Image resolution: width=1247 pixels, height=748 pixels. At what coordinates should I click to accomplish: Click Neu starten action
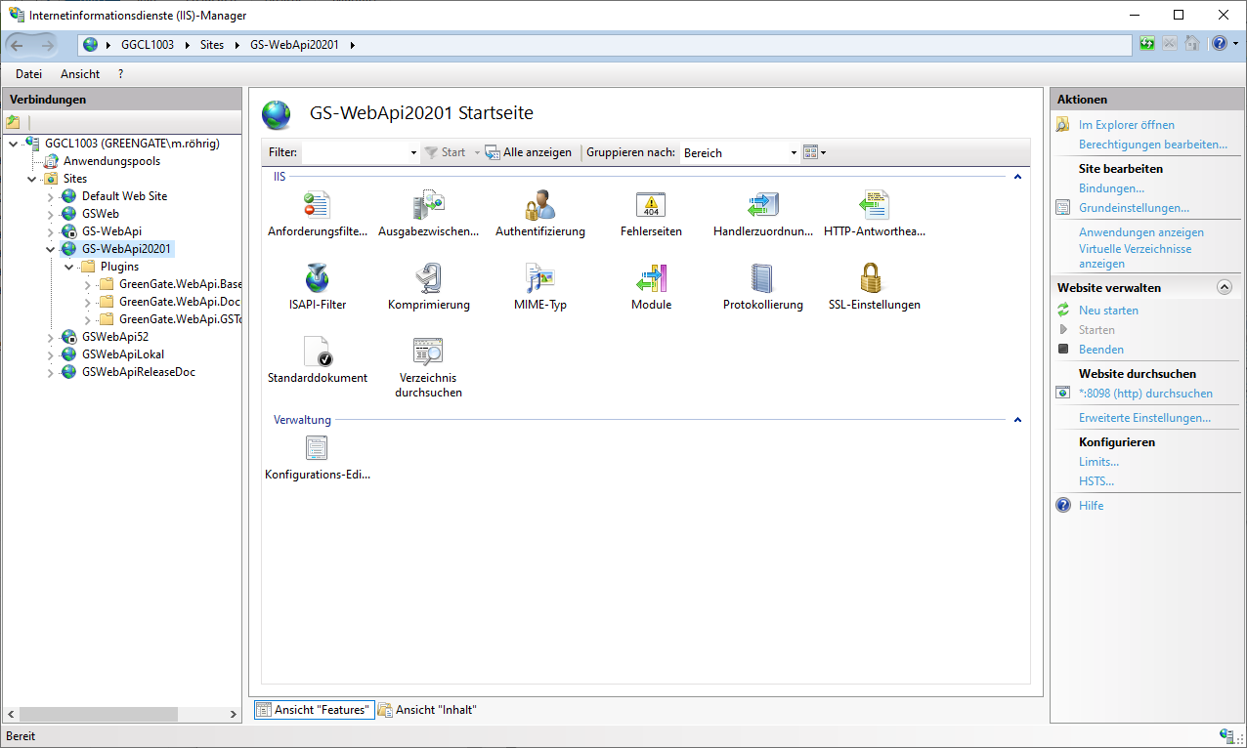point(1108,311)
